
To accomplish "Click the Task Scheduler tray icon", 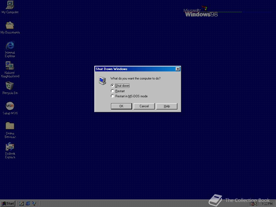I will (252, 204).
